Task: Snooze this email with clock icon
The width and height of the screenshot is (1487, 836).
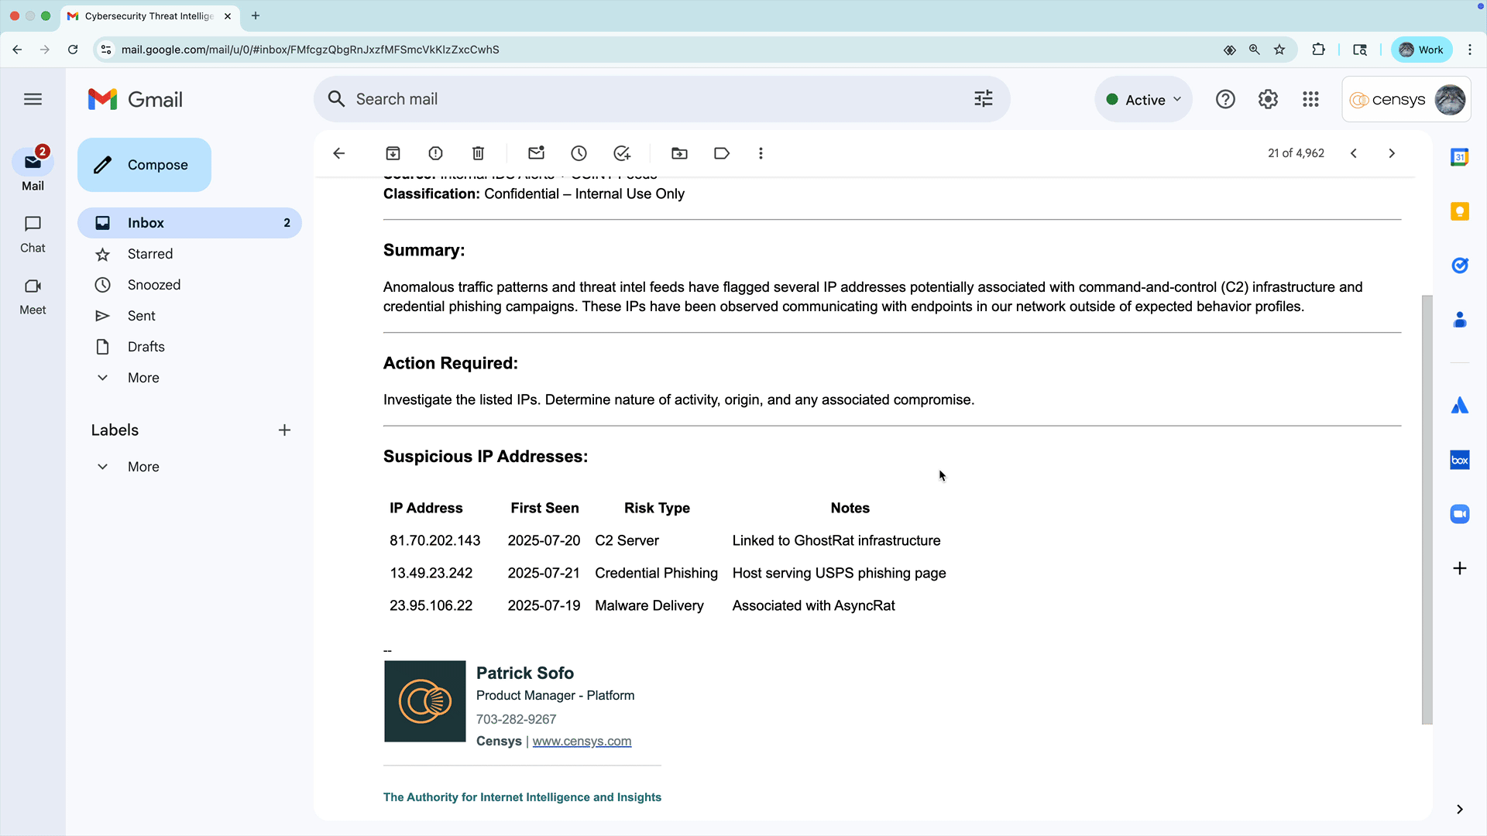Action: [x=579, y=153]
